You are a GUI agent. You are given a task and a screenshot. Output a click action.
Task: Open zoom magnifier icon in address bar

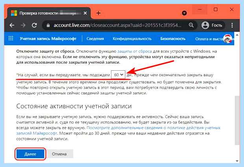(x=191, y=25)
